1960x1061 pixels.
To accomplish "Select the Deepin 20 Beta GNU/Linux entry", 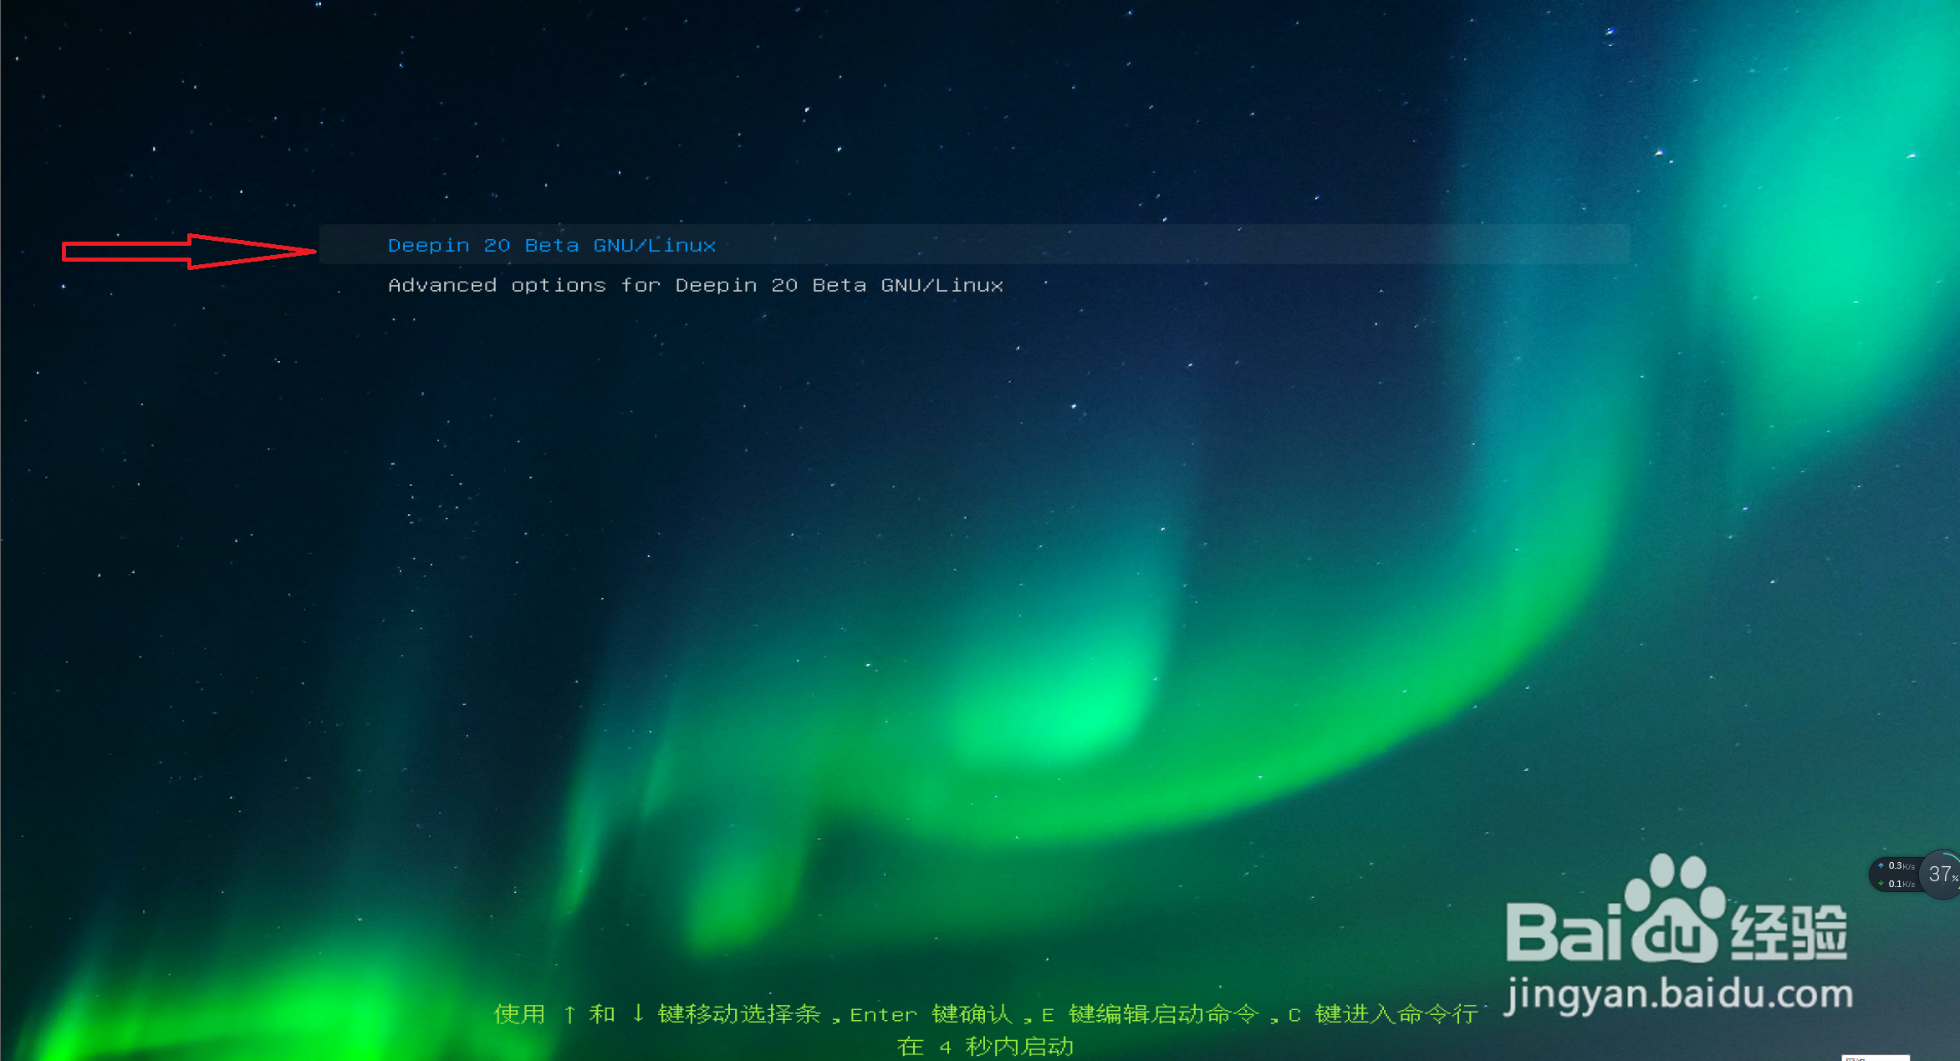I will [551, 246].
